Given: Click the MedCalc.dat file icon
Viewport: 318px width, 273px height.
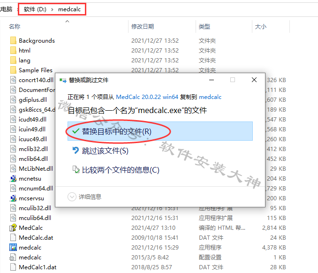Looking at the screenshot, I should [x=13, y=237].
